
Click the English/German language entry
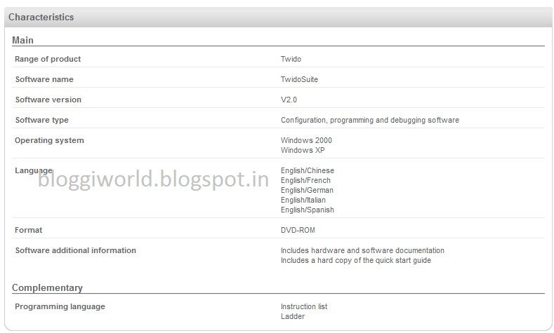point(307,190)
